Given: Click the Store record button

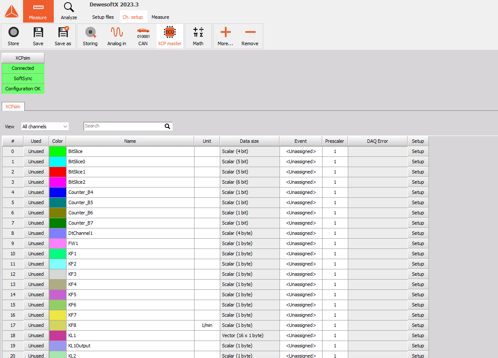Looking at the screenshot, I should coord(13,37).
